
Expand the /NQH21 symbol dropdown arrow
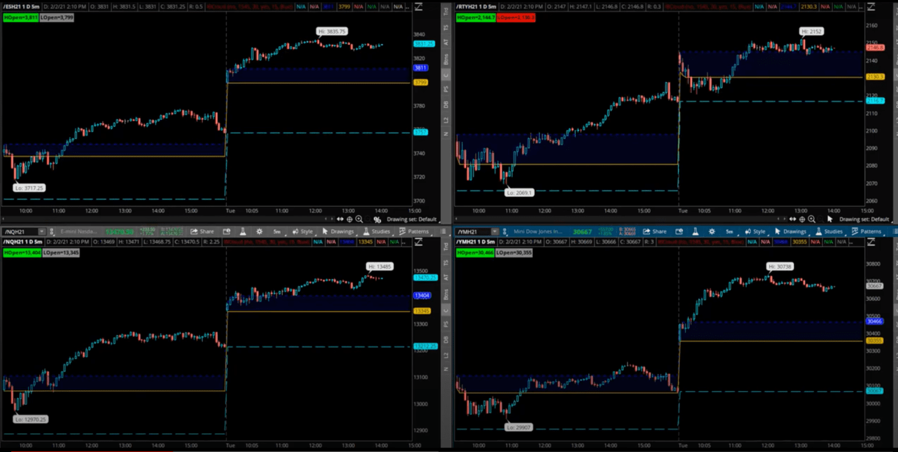[42, 231]
